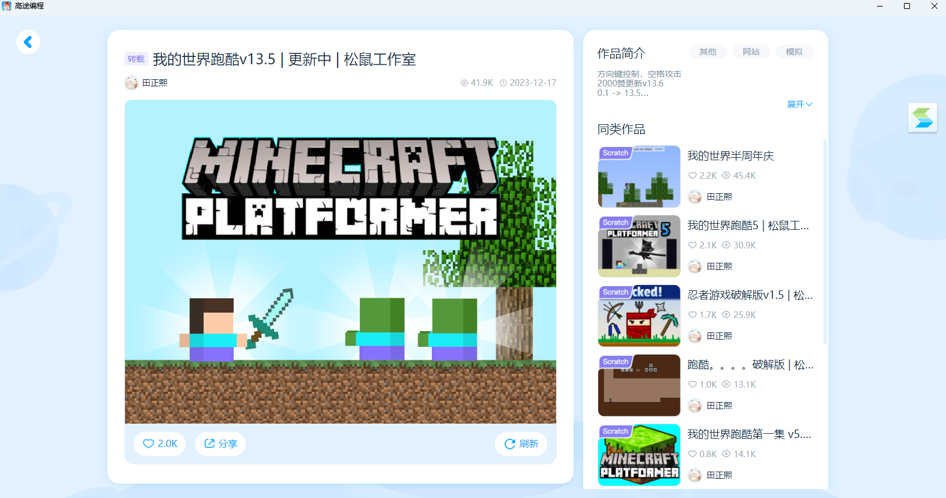
Task: Share the project via 分享 button
Action: [x=220, y=444]
